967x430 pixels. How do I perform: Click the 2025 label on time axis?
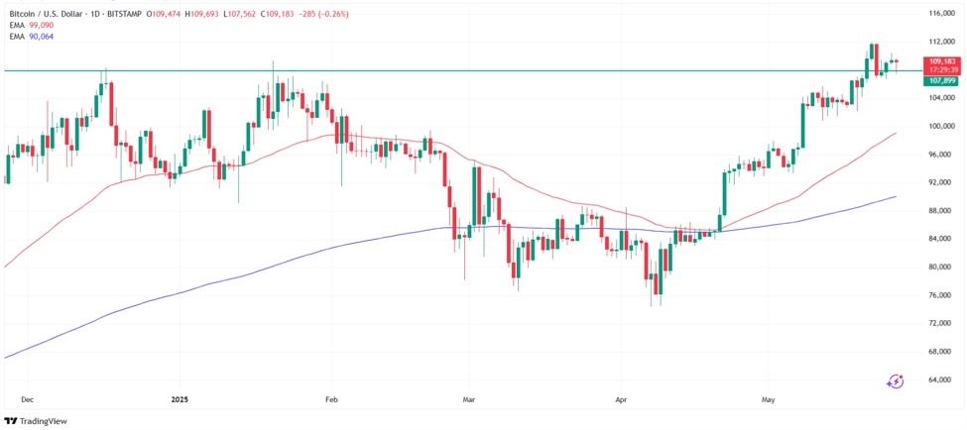[x=181, y=400]
